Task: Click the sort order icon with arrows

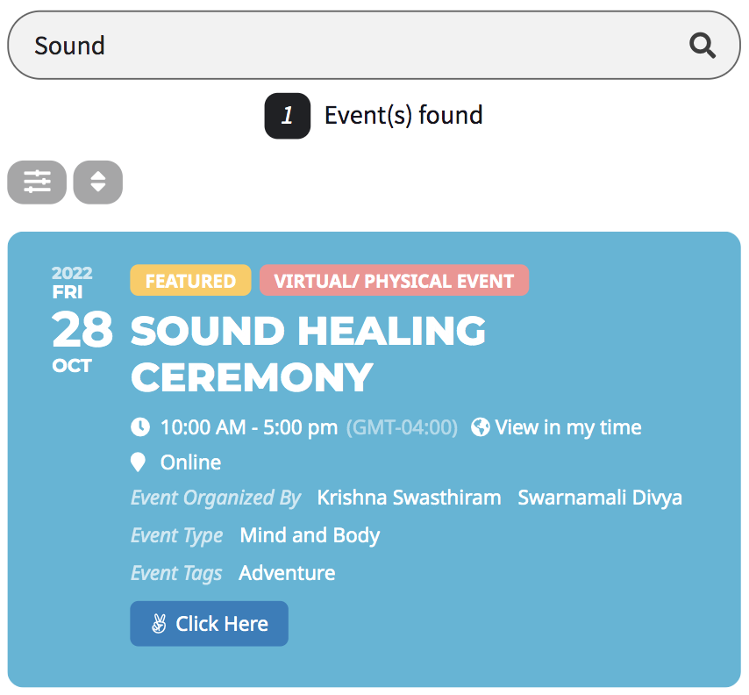Action: (x=97, y=182)
